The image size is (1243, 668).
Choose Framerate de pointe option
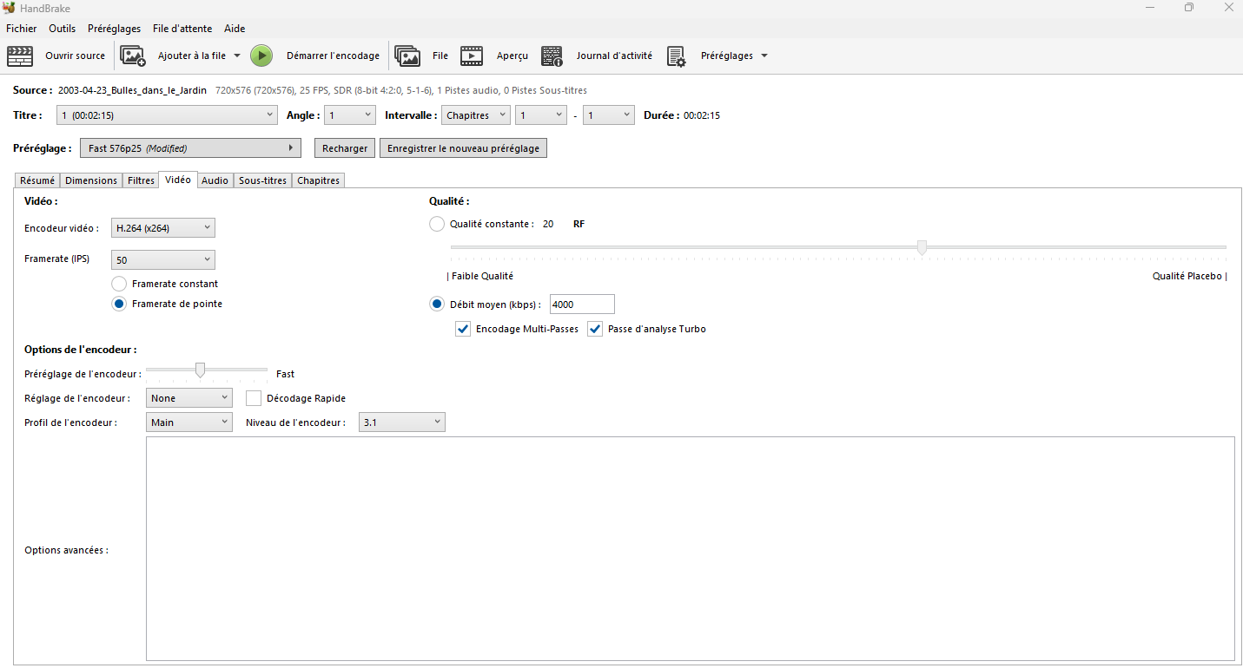[119, 304]
